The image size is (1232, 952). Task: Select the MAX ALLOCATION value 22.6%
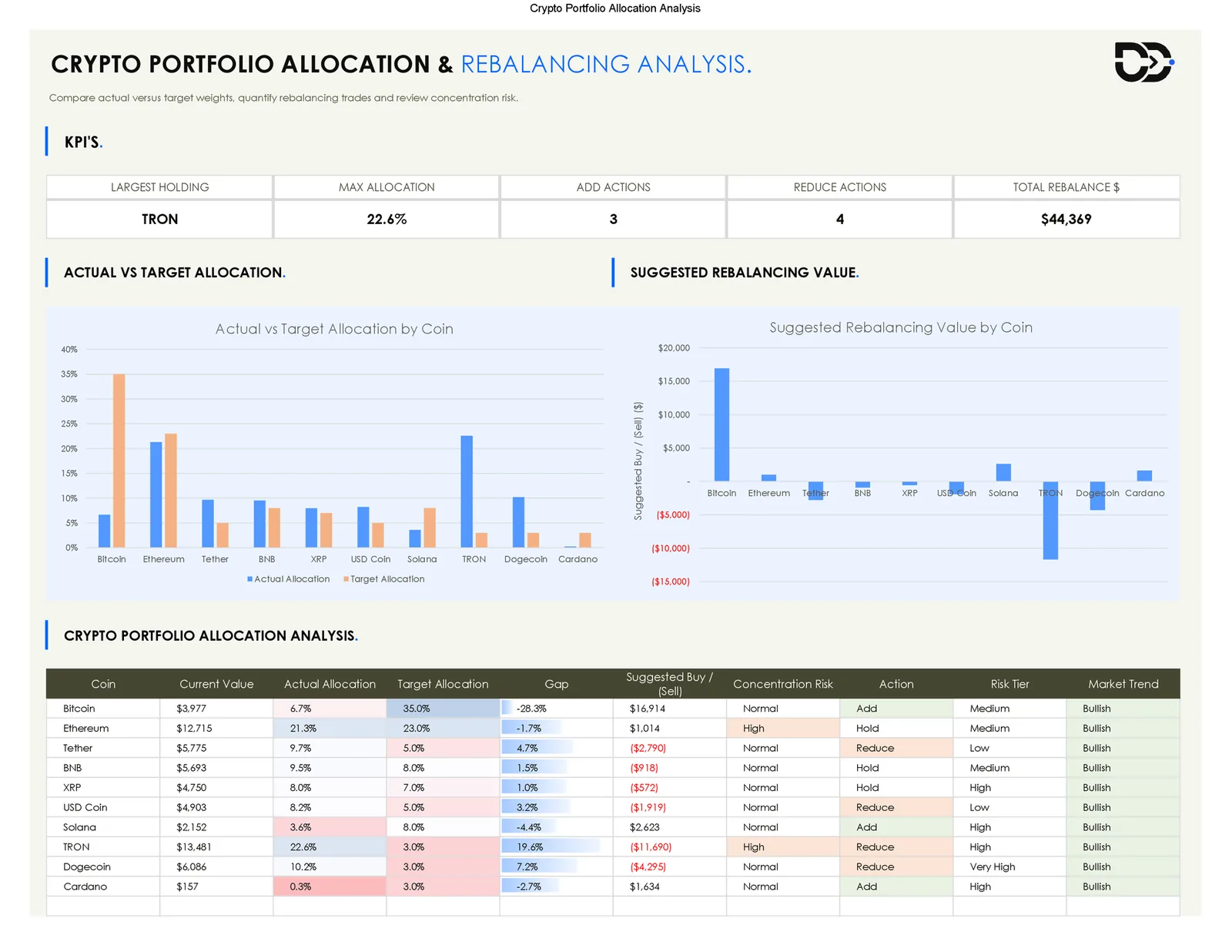387,220
